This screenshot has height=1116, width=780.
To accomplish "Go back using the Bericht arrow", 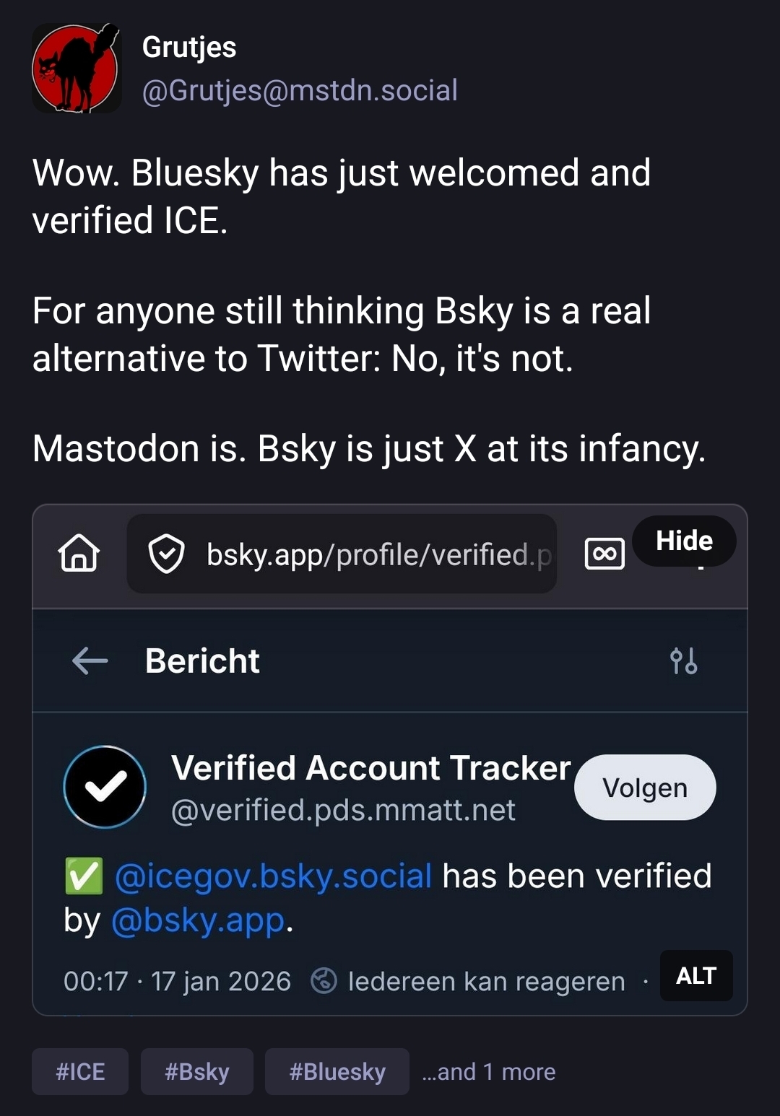I will [x=90, y=661].
